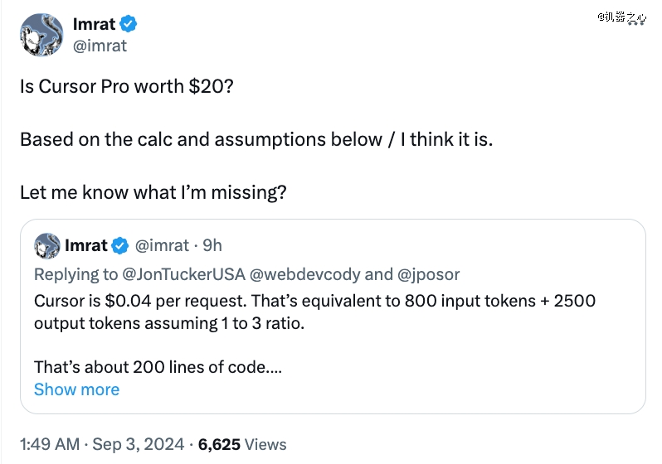Open the @jposor mention
Viewport: 662px width, 464px height.
429,274
